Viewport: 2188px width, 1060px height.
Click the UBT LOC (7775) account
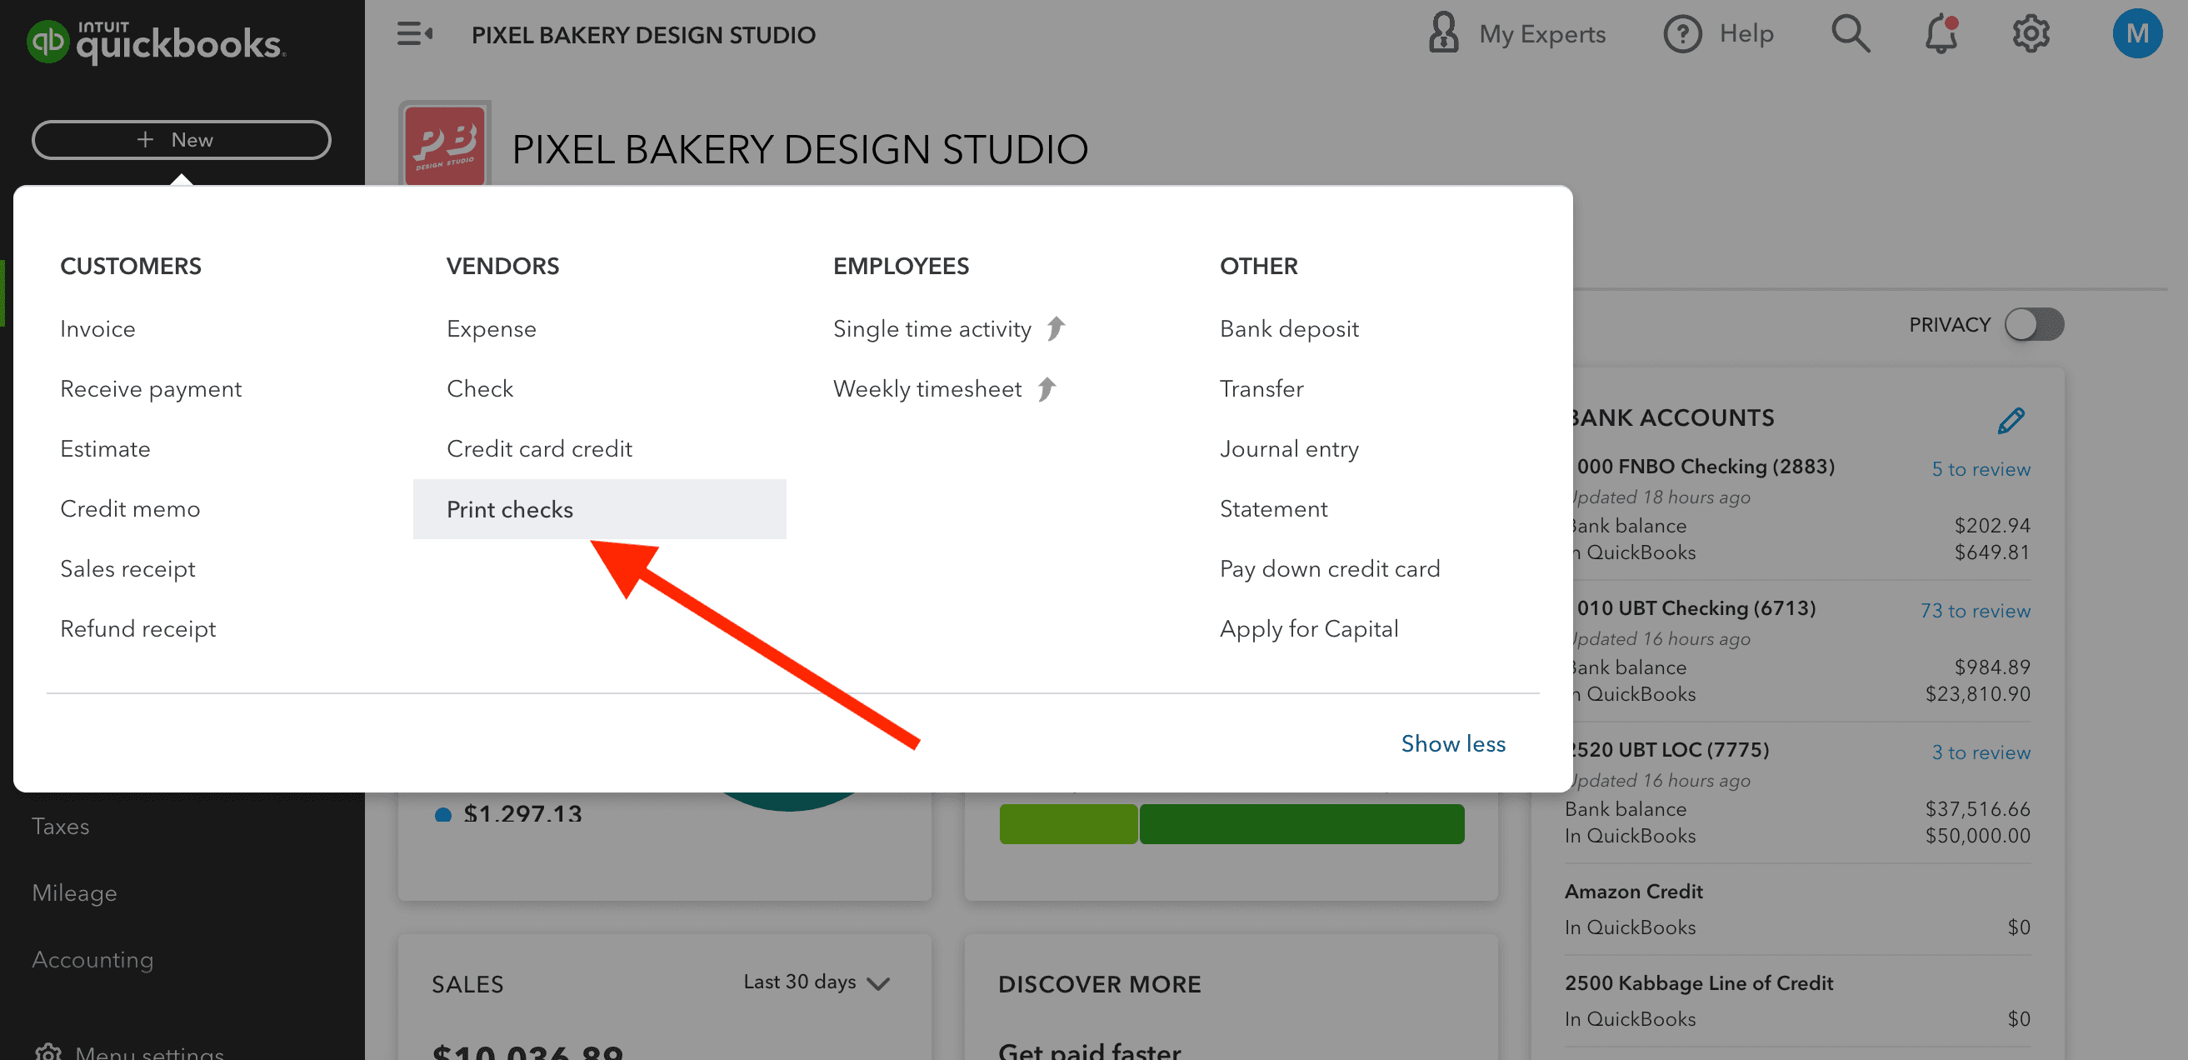[1671, 750]
